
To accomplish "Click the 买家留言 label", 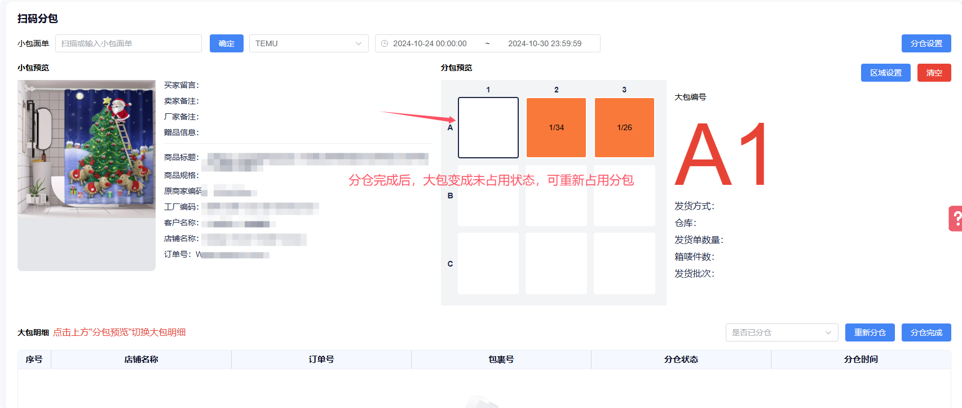I will [182, 85].
